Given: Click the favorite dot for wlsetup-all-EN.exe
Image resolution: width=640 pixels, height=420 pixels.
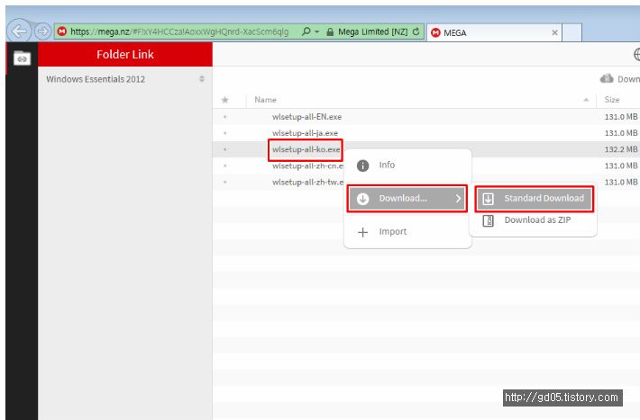Looking at the screenshot, I should point(224,117).
